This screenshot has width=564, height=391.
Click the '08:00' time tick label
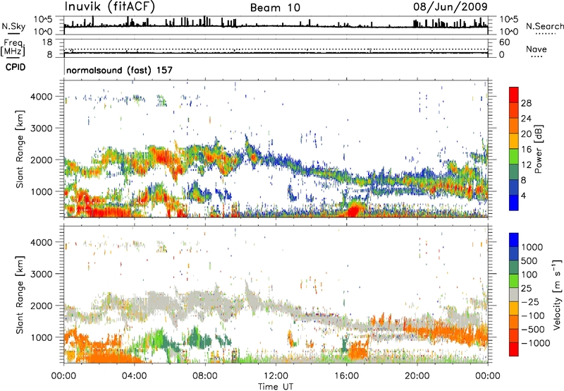click(205, 376)
